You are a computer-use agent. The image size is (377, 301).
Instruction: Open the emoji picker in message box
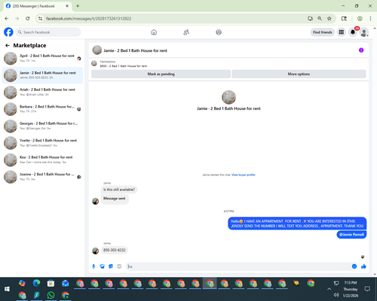[354, 266]
